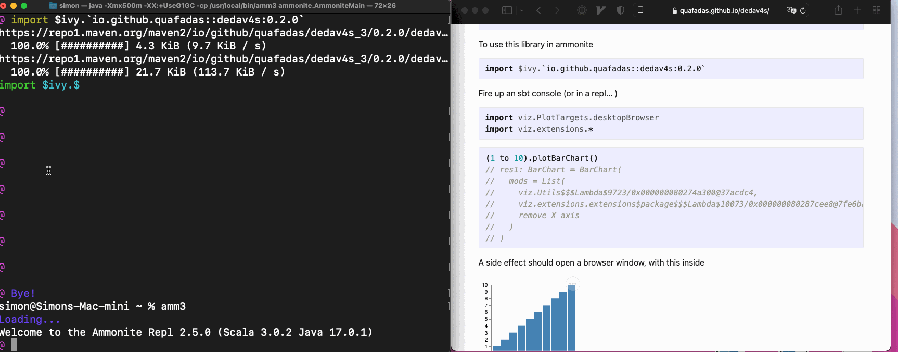Open the tab group dropdown chevron
The width and height of the screenshot is (898, 352).
pyautogui.click(x=521, y=10)
